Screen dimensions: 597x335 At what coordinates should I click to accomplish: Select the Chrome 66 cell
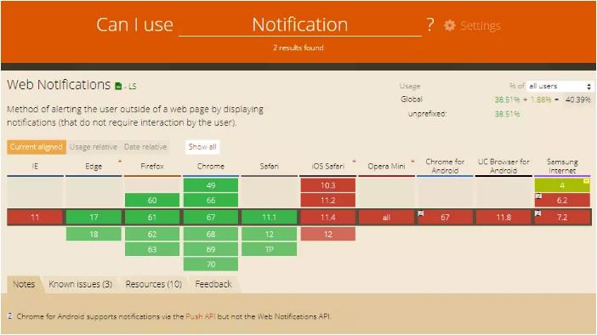pos(211,201)
